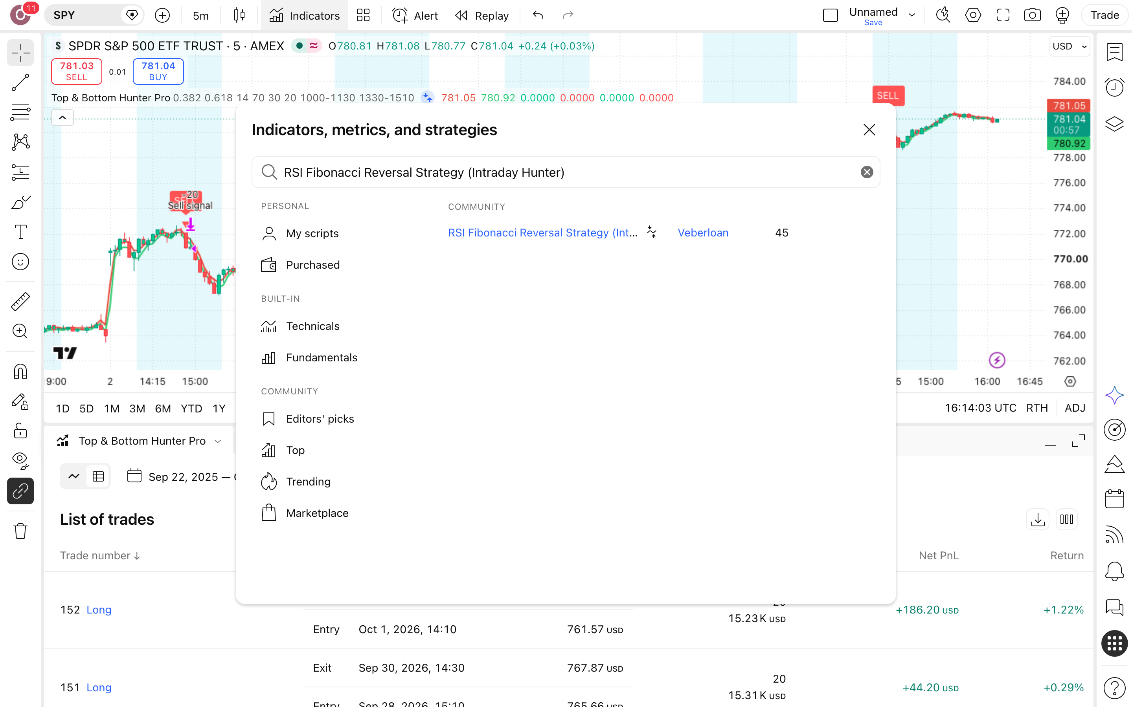Screen dimensions: 1132x707
Task: Toggle ADJ adjusted data setting
Action: [x=1075, y=408]
